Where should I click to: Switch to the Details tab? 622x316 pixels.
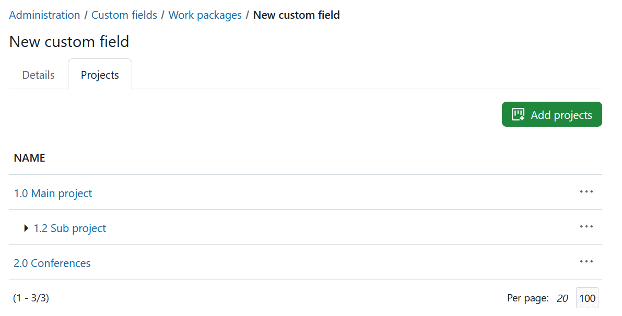pos(38,75)
